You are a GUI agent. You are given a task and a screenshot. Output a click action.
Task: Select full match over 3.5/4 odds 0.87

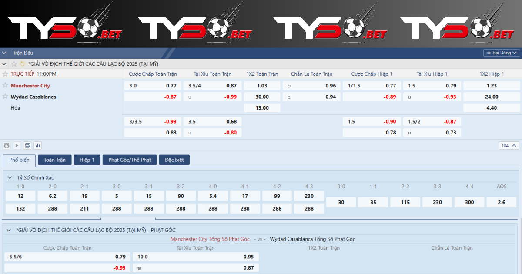click(x=213, y=86)
